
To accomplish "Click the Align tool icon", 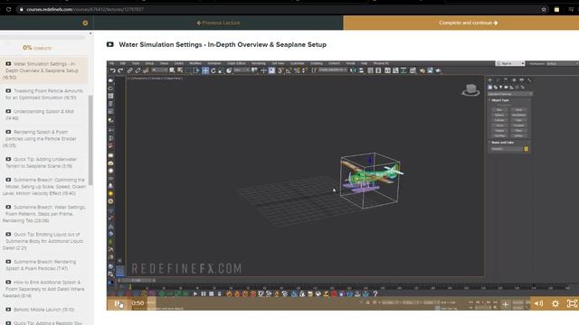I will [361, 70].
